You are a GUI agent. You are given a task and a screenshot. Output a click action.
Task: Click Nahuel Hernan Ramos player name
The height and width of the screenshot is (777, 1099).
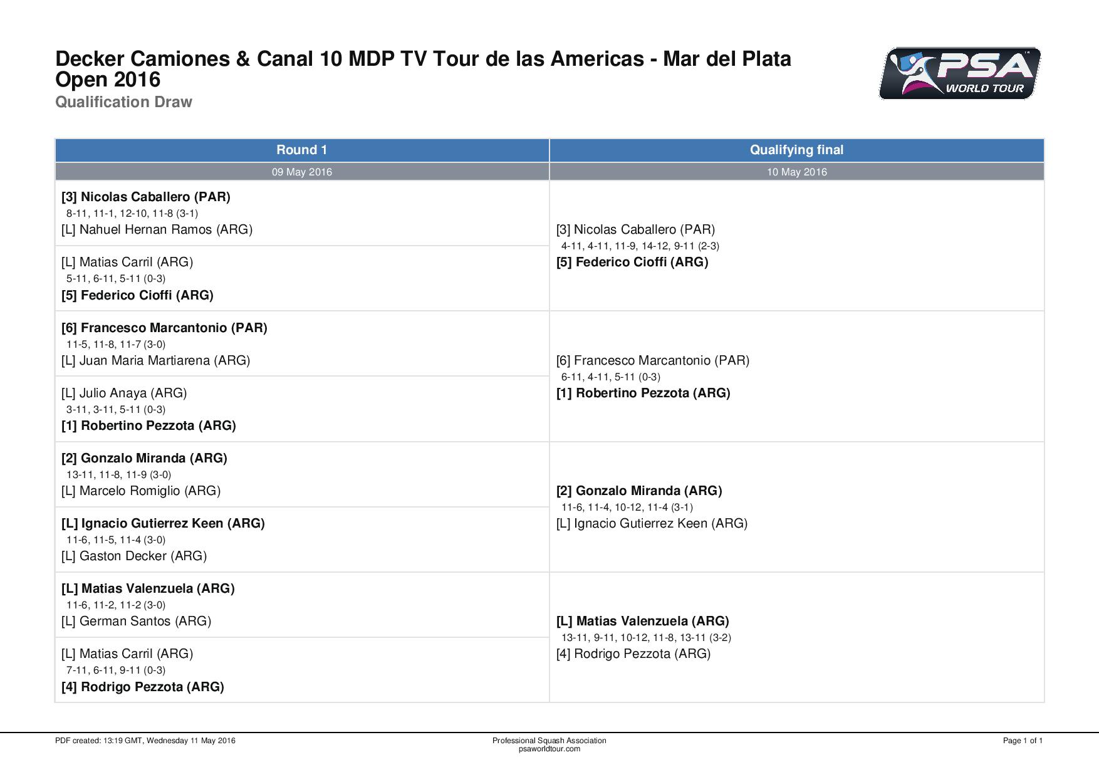157,229
